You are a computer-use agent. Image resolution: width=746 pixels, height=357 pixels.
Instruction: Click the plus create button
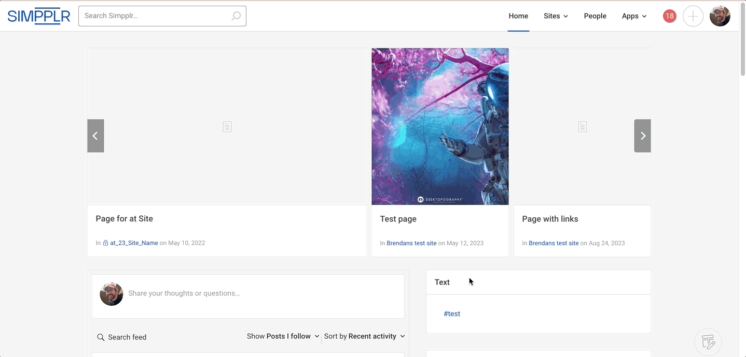[x=693, y=16]
